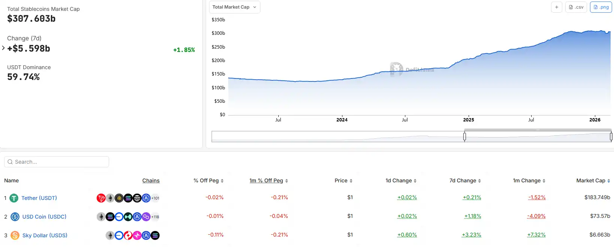This screenshot has height=247, width=614.
Task: Click the Ethereum chain icon on USDC row
Action: 101,216
